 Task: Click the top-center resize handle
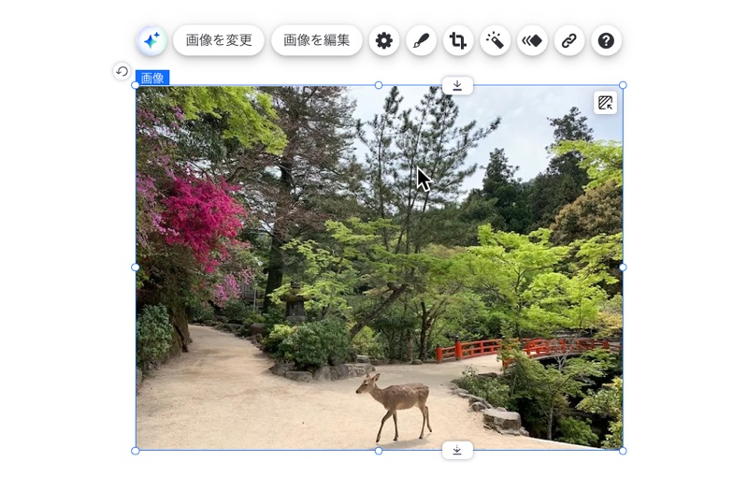(x=379, y=85)
